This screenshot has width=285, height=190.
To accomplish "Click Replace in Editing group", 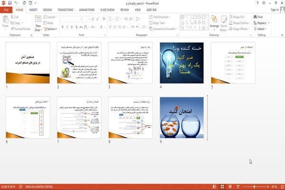I will (x=261, y=23).
